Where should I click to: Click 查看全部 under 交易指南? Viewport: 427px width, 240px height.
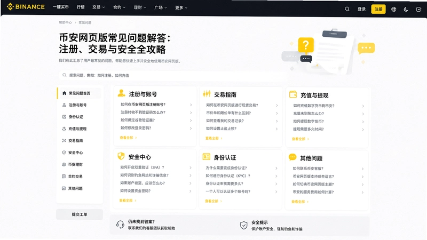click(214, 138)
